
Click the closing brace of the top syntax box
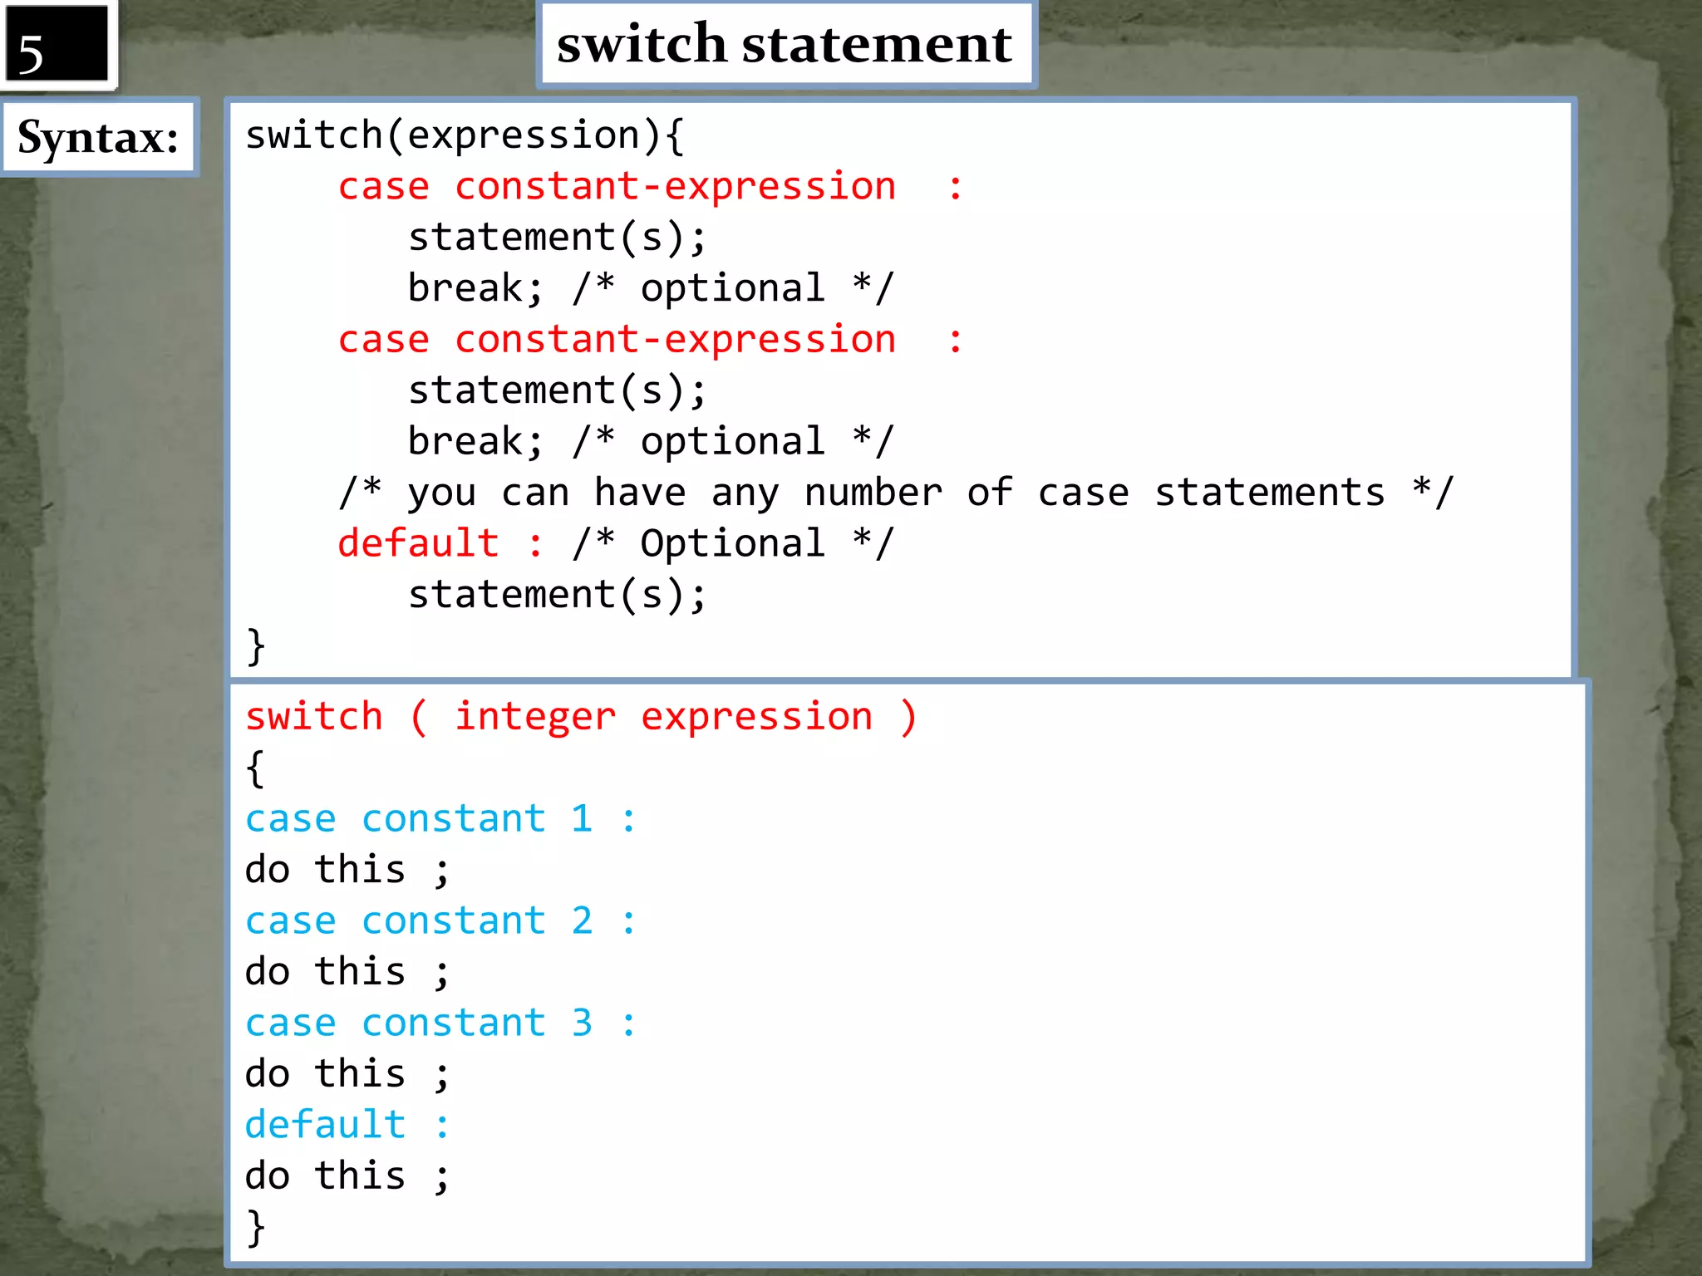[255, 645]
